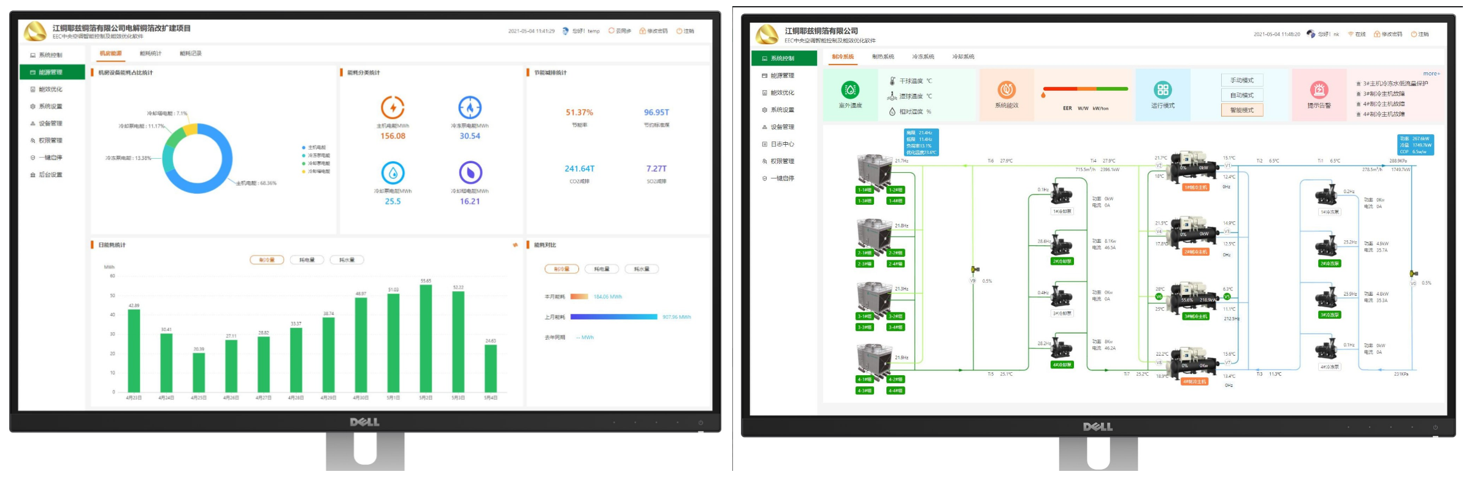1469x477 pixels.
Task: Click the 相对湿度 droplet icon
Action: [x=892, y=112]
